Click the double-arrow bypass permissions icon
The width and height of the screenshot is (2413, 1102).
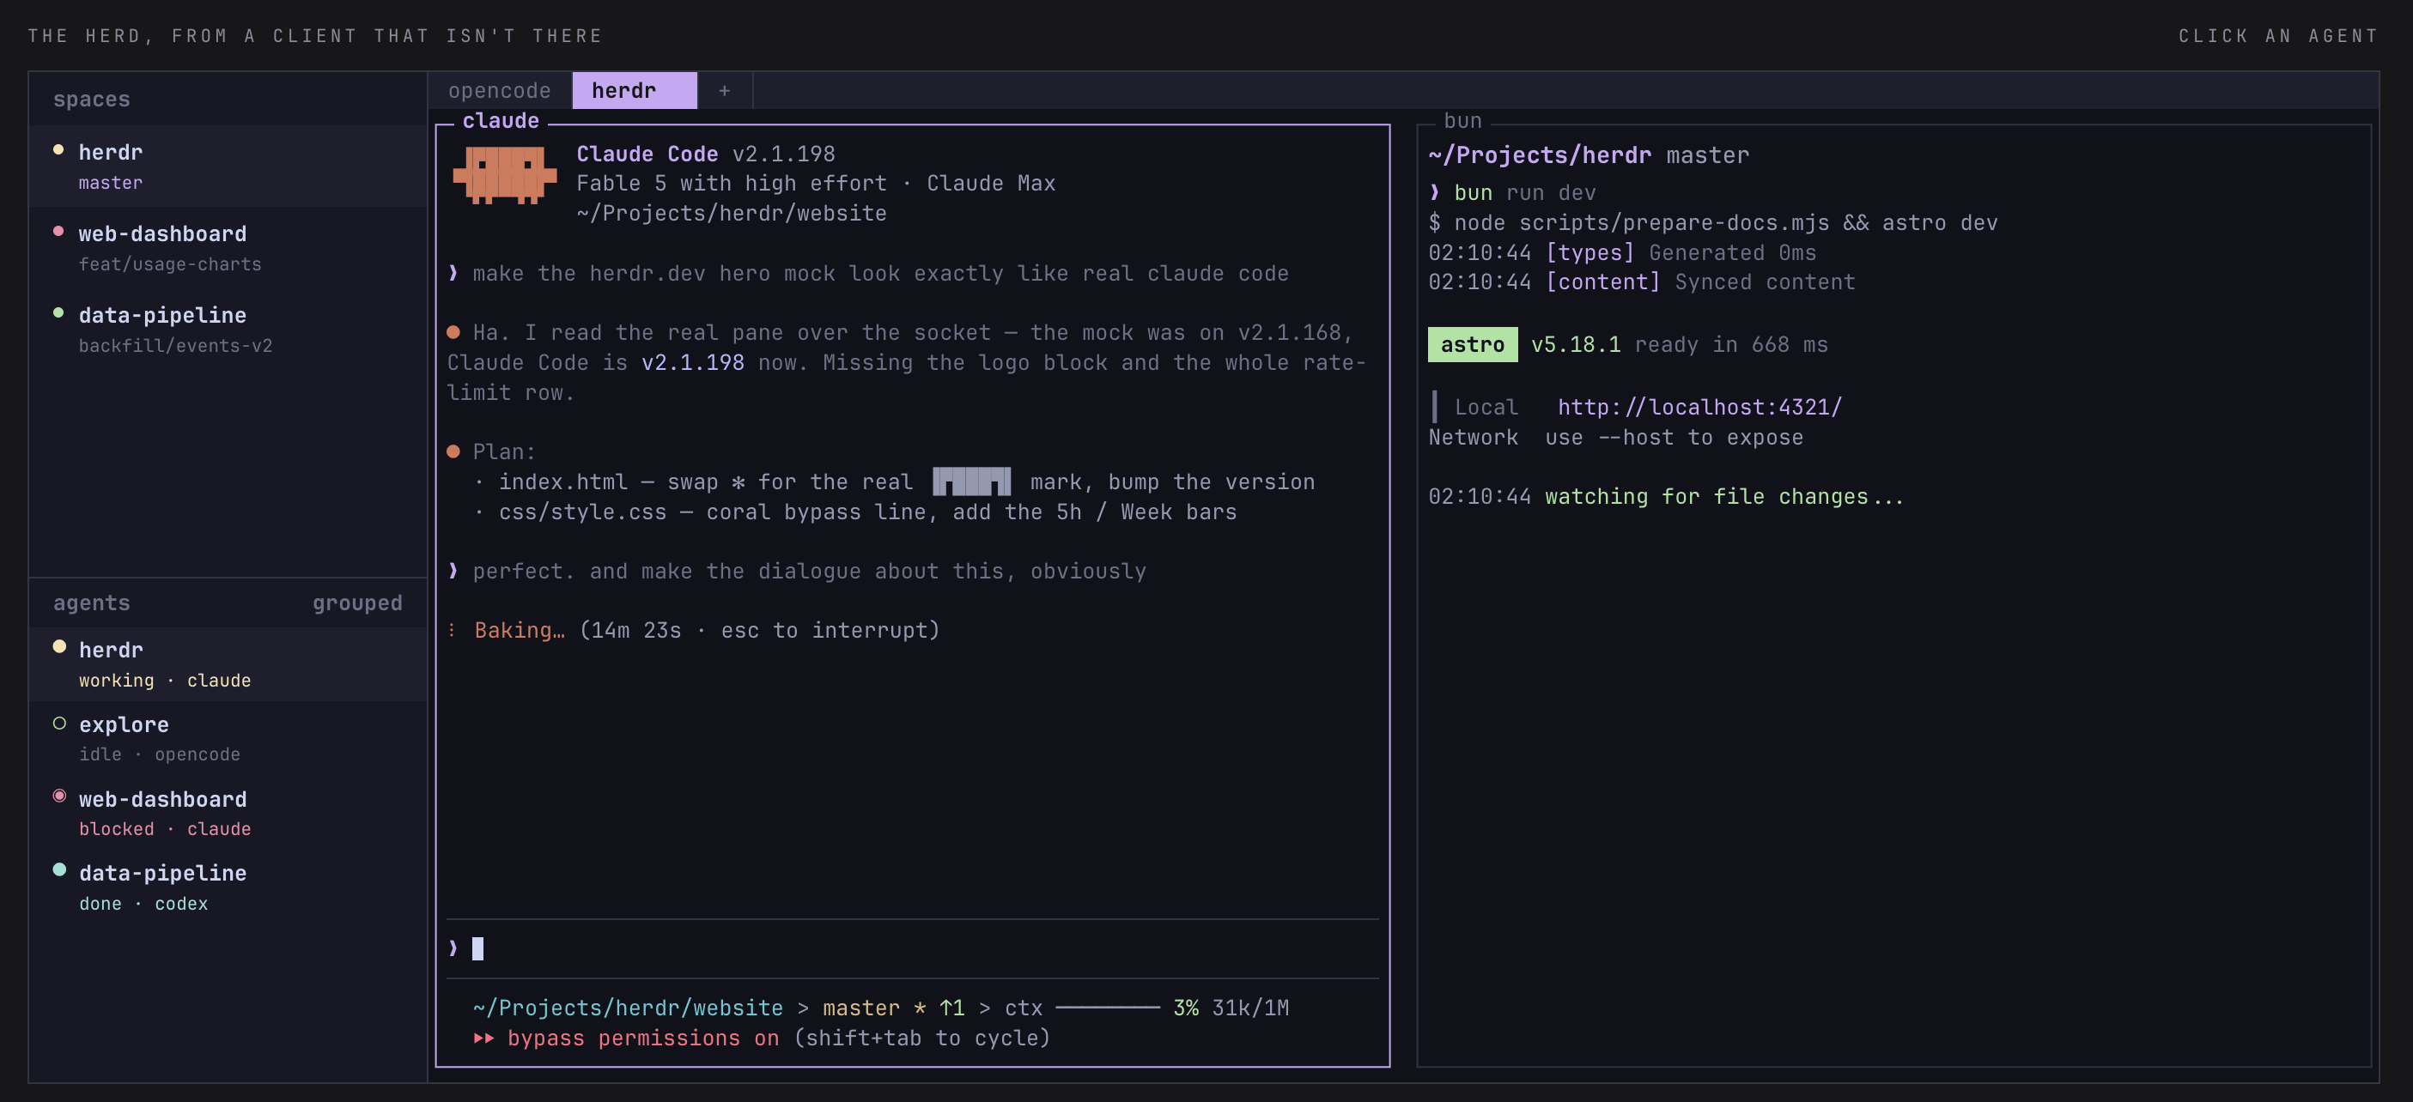[x=483, y=1038]
